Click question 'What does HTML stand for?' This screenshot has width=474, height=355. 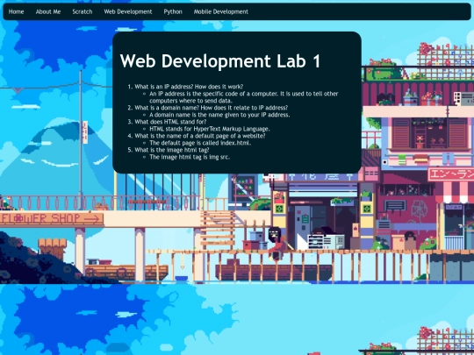[170, 122]
